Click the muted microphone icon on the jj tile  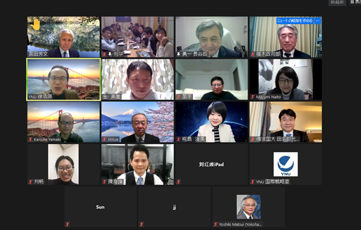[141, 224]
